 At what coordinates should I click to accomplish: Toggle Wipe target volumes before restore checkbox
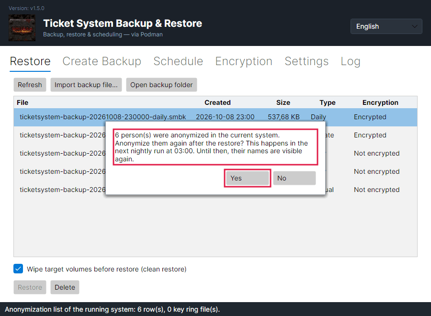pos(18,269)
